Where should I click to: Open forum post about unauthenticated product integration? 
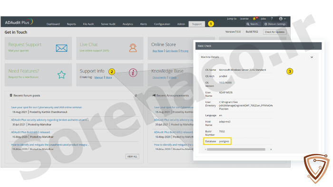click(x=50, y=145)
